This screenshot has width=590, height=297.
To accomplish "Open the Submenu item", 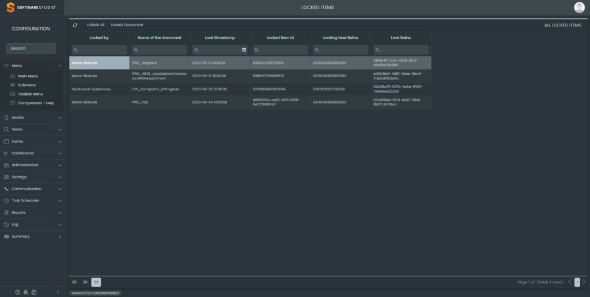I will (x=27, y=85).
